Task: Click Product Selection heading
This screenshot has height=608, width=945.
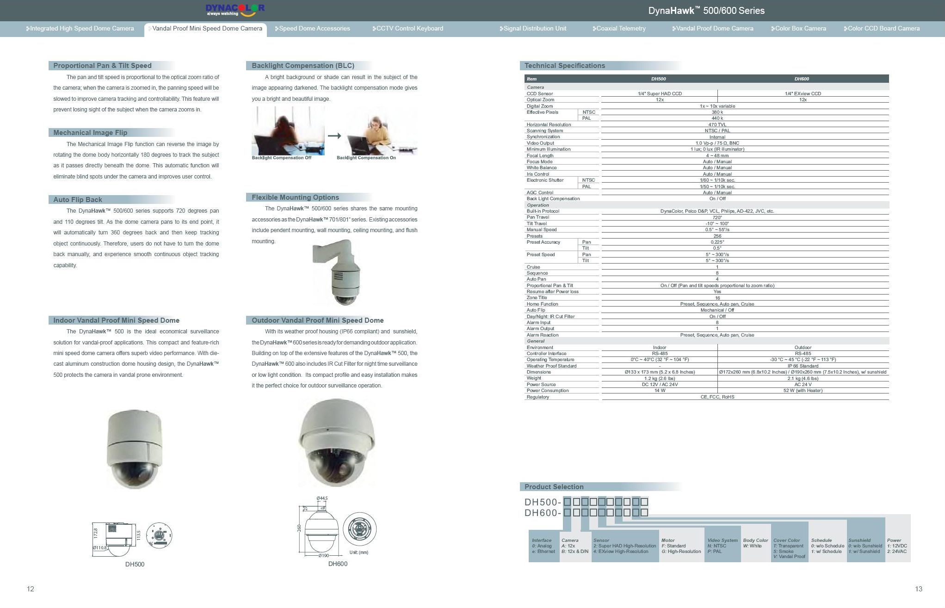Action: point(554,487)
